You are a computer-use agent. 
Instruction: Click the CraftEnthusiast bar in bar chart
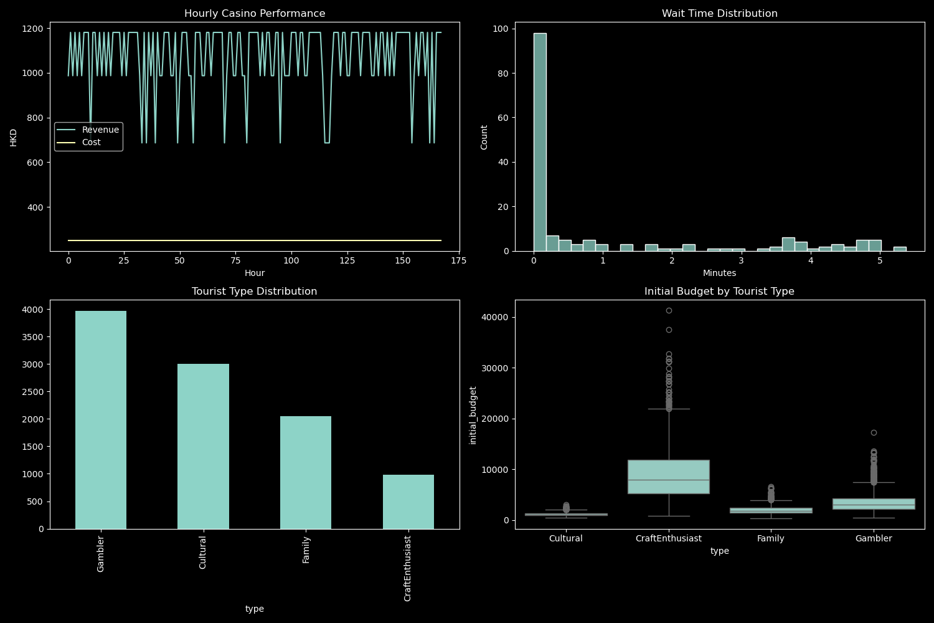point(408,502)
